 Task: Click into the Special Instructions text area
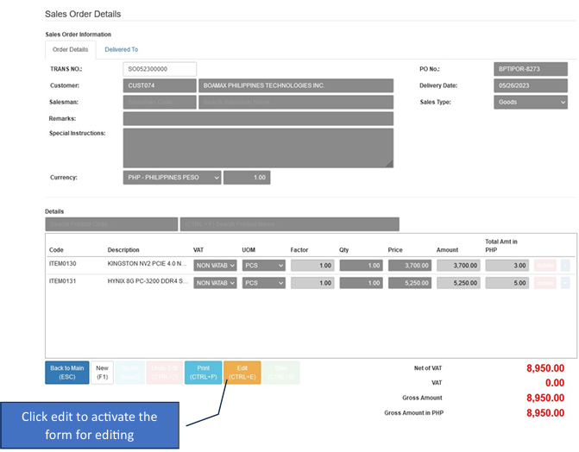click(x=258, y=148)
